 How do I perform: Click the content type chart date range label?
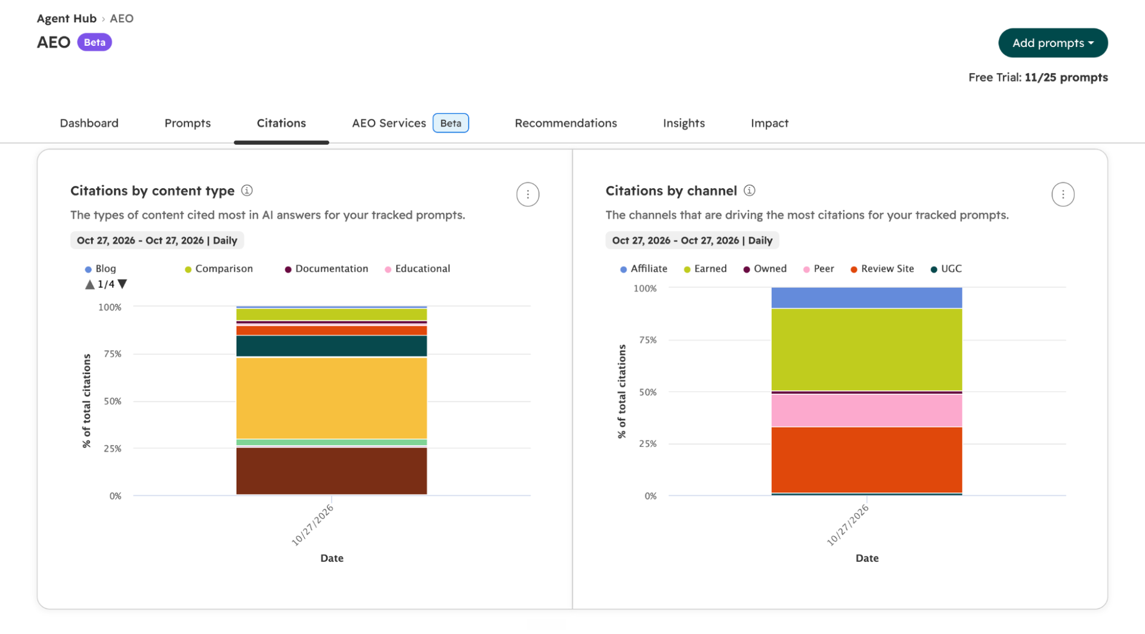click(x=157, y=241)
